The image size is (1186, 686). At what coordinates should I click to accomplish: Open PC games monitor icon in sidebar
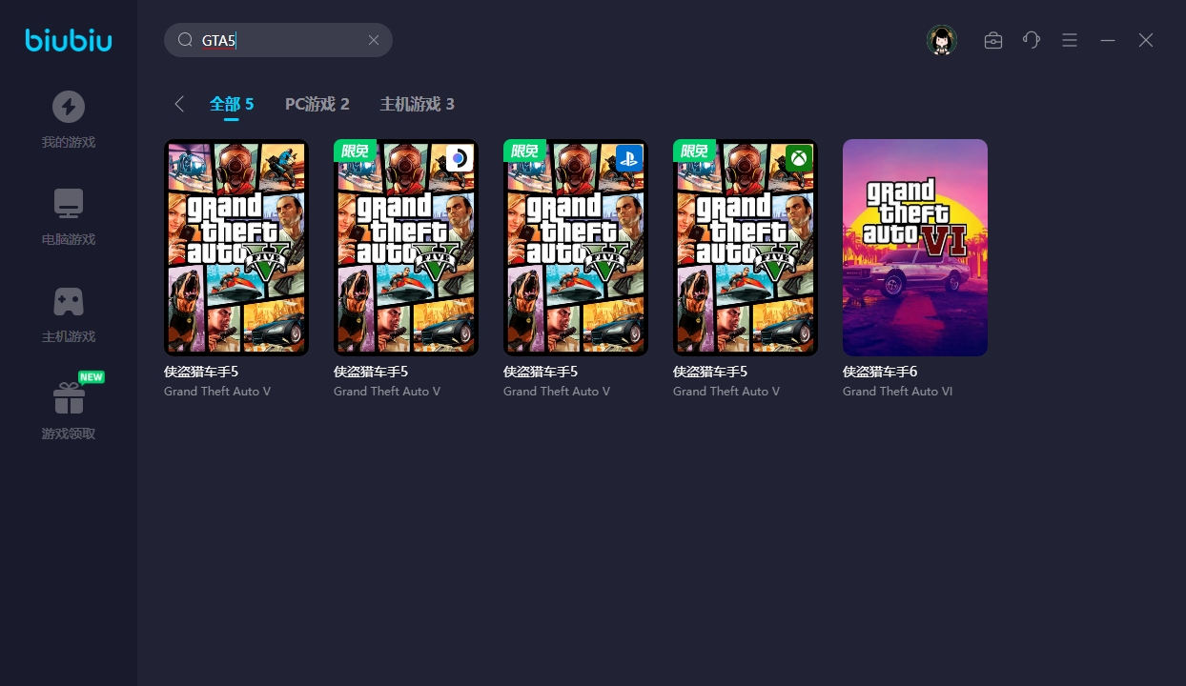coord(68,204)
